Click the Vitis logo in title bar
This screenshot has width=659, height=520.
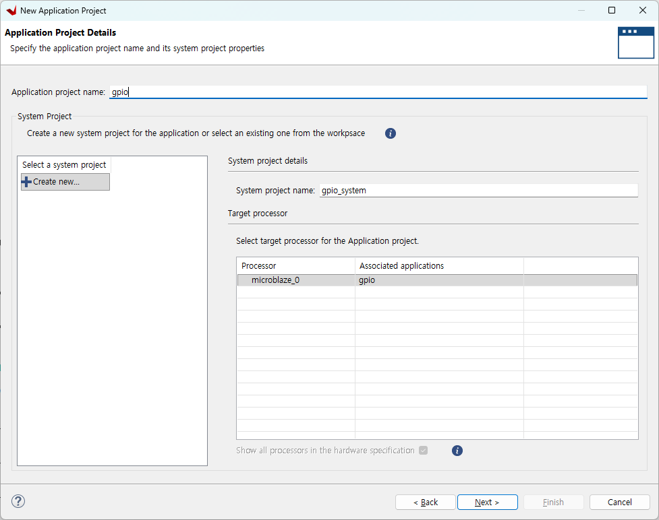pyautogui.click(x=11, y=11)
